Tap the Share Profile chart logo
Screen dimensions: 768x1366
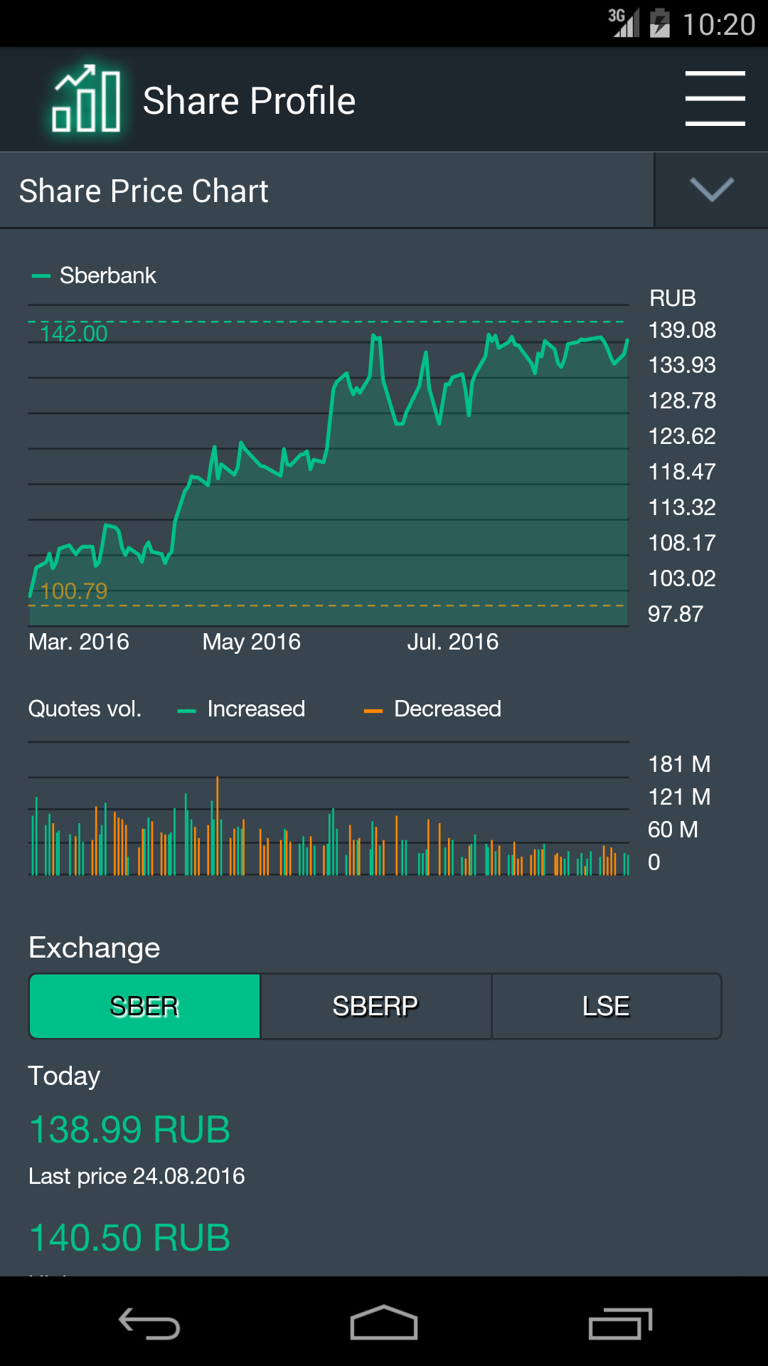[x=86, y=100]
